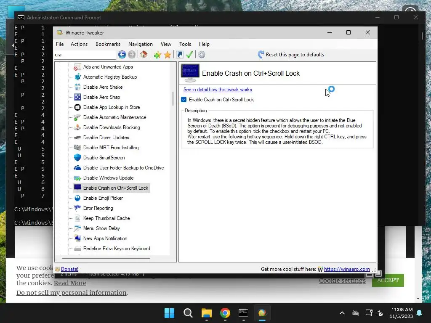Select Disable Automatic Maintenance icon

[77, 117]
